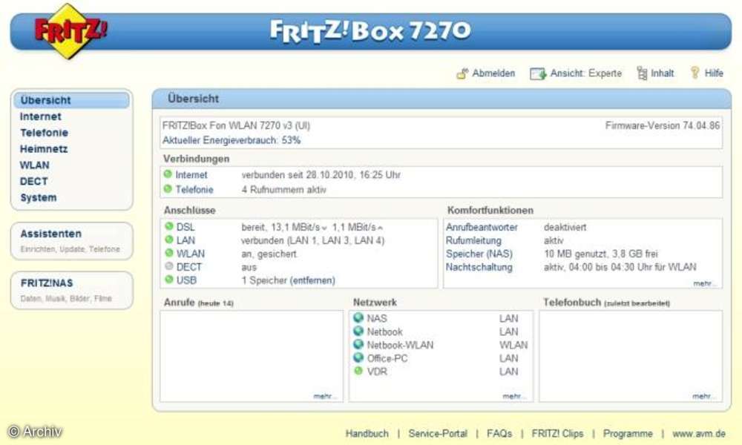The image size is (742, 445).
Task: Click Aktueller Energieverbrauch: 53% text
Action: click(232, 140)
